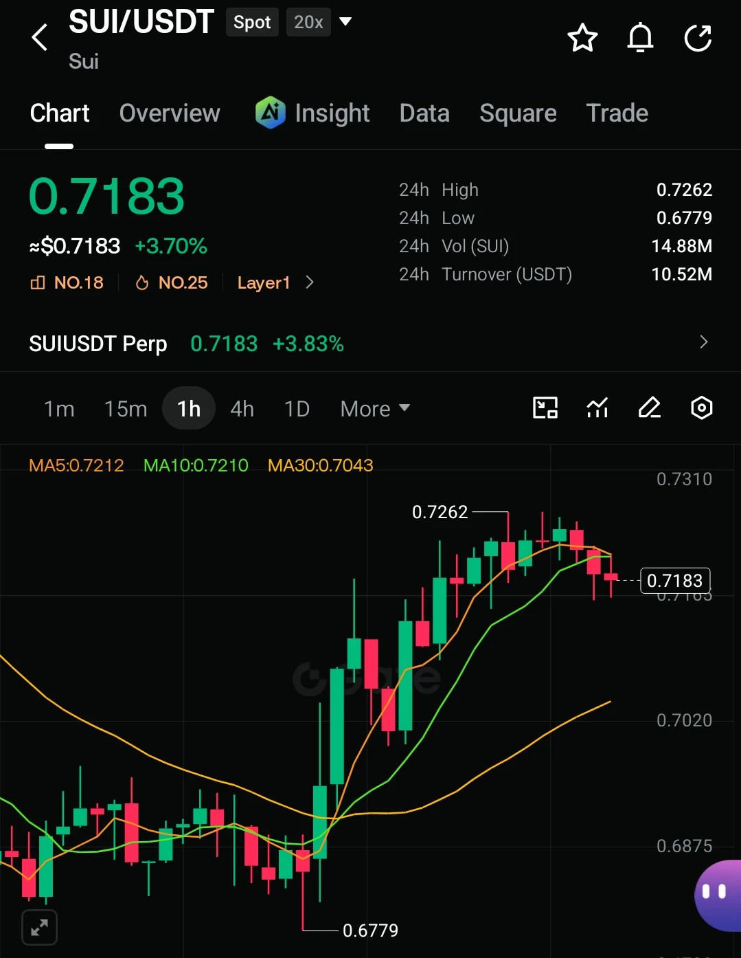741x958 pixels.
Task: Tap the 0.6779 low marker label
Action: (370, 931)
